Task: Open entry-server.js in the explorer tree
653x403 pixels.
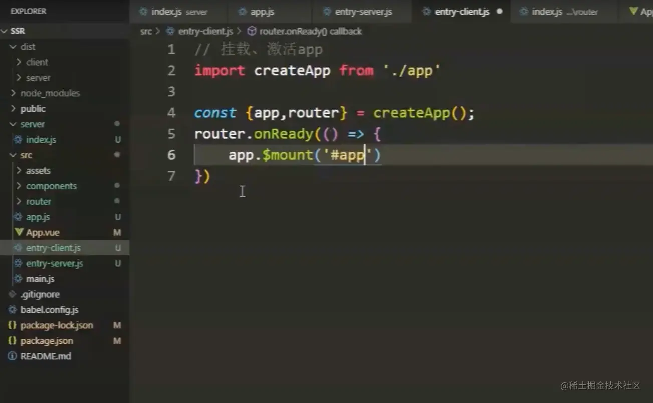Action: (x=54, y=263)
